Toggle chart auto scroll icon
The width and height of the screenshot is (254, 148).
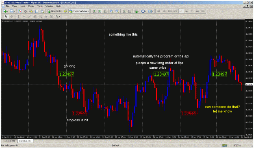coord(124,11)
